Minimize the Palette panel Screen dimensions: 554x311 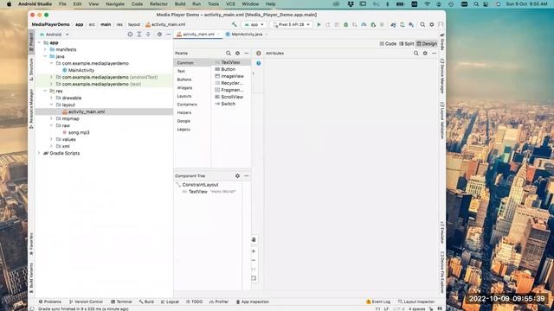tap(247, 54)
